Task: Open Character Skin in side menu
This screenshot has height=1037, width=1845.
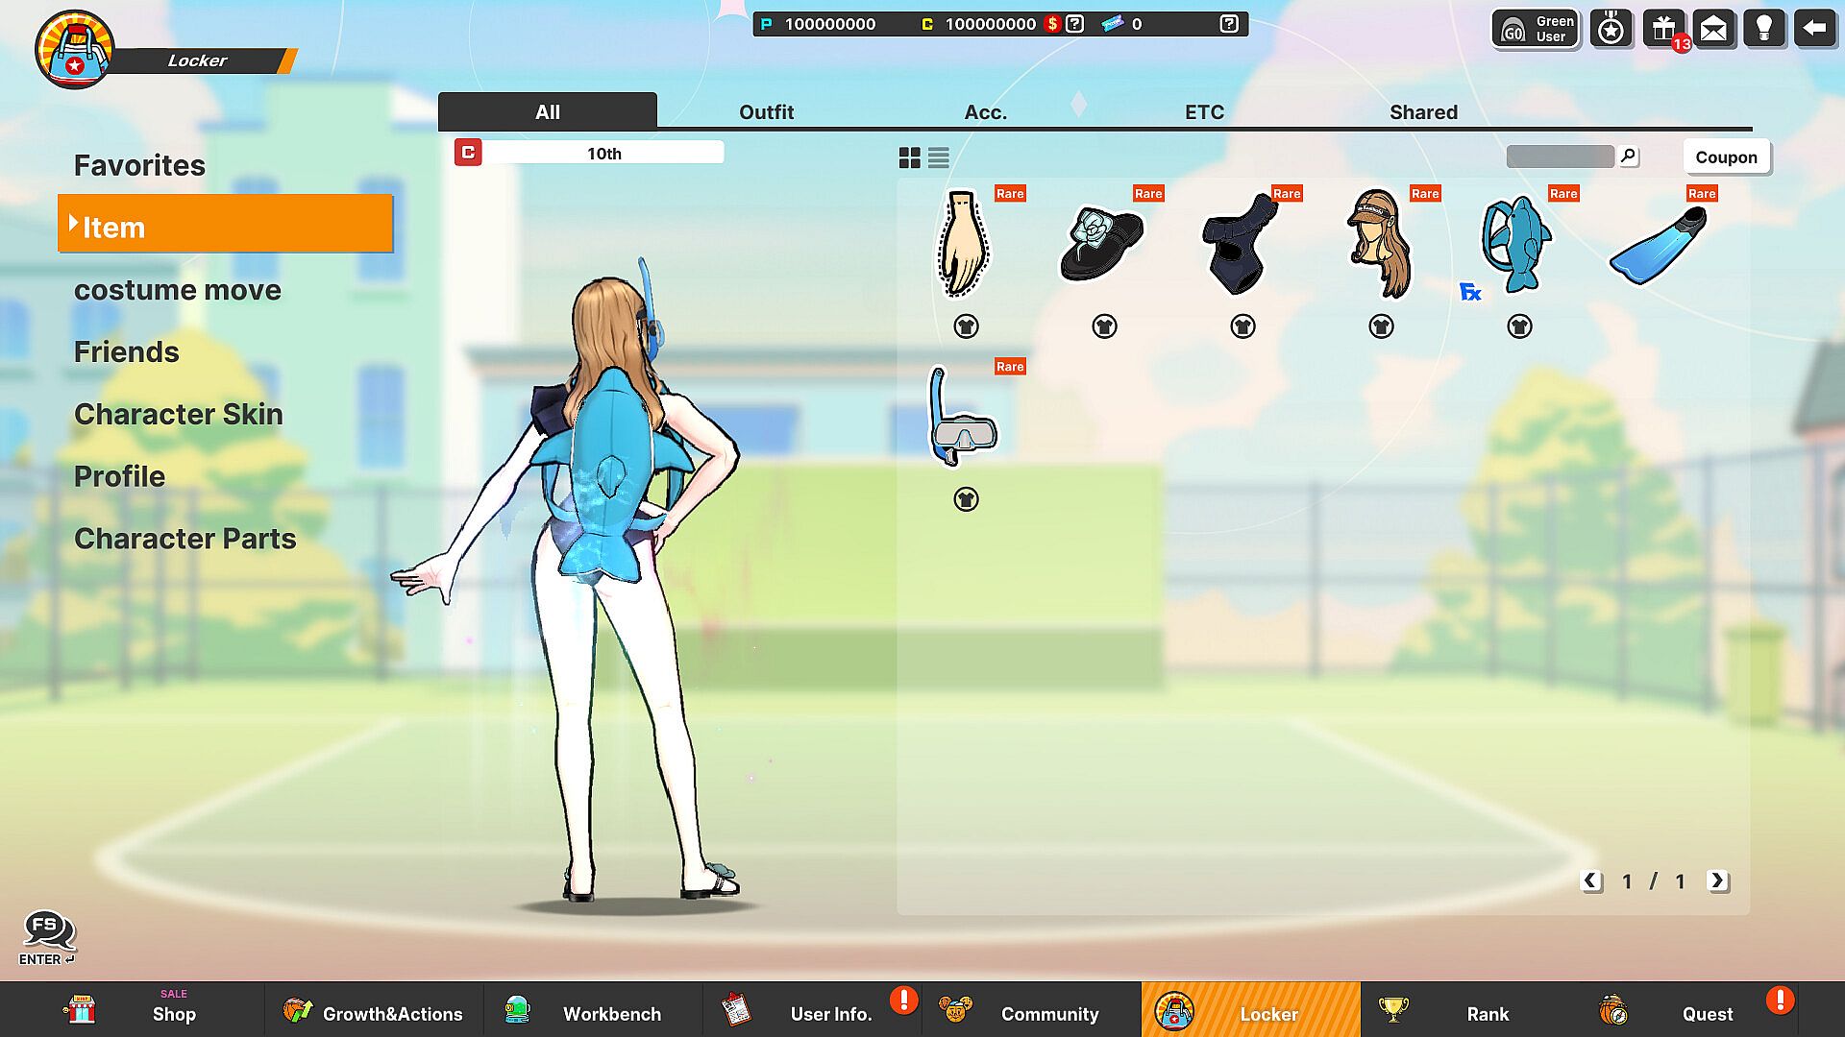Action: coord(179,414)
